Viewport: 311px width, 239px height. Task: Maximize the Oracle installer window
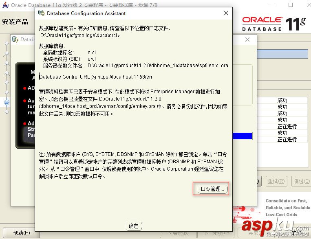point(291,5)
